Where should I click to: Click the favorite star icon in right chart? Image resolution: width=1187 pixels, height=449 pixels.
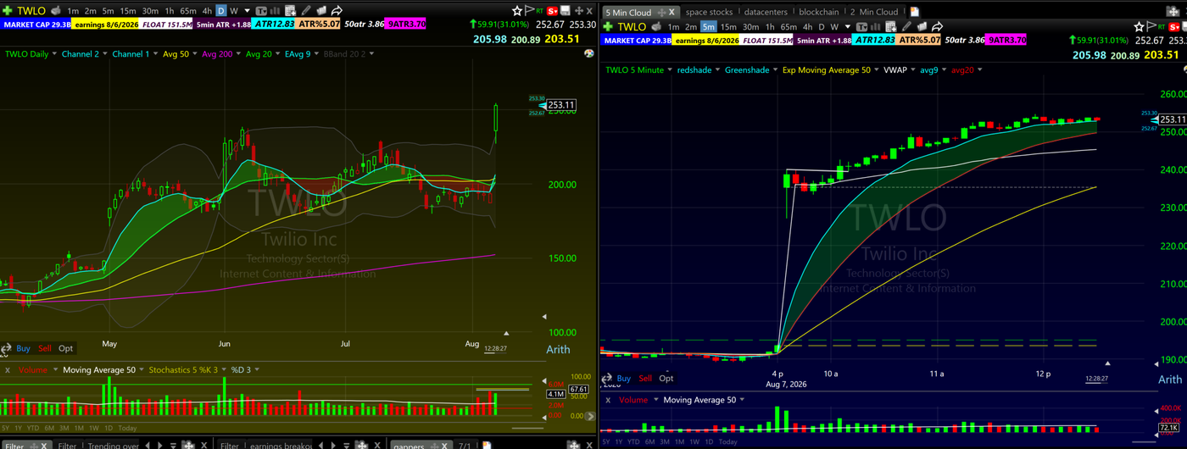click(1139, 27)
